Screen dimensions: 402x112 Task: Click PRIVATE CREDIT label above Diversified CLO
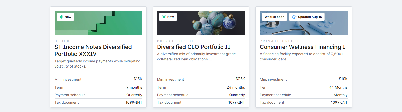pos(177,41)
